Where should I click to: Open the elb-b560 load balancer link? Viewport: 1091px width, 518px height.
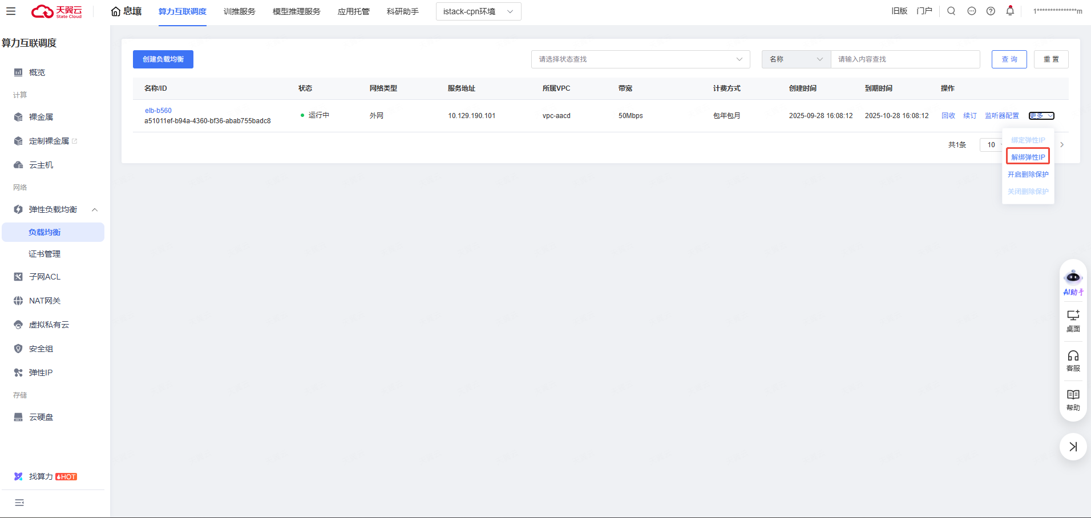(158, 111)
